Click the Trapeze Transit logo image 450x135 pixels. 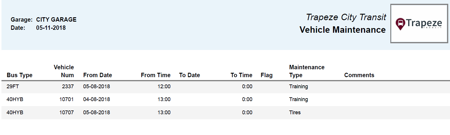[419, 24]
